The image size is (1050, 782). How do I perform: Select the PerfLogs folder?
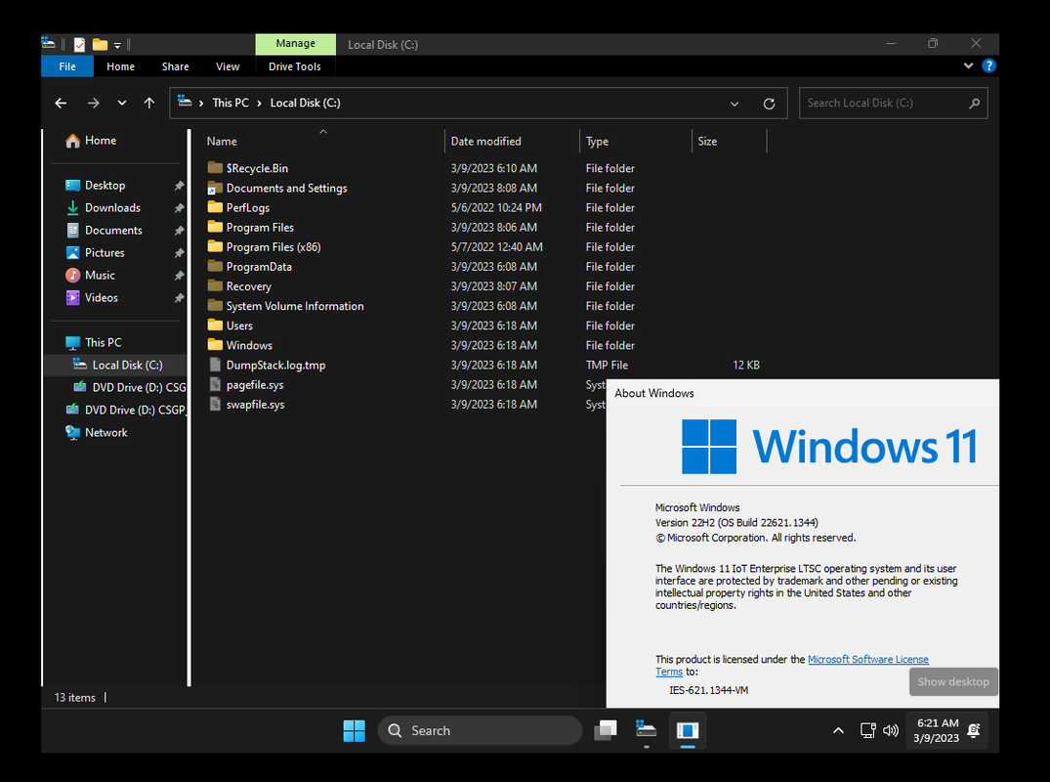click(248, 208)
